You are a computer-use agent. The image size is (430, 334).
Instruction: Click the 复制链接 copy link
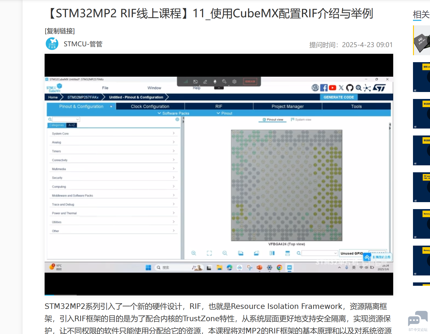pos(60,31)
